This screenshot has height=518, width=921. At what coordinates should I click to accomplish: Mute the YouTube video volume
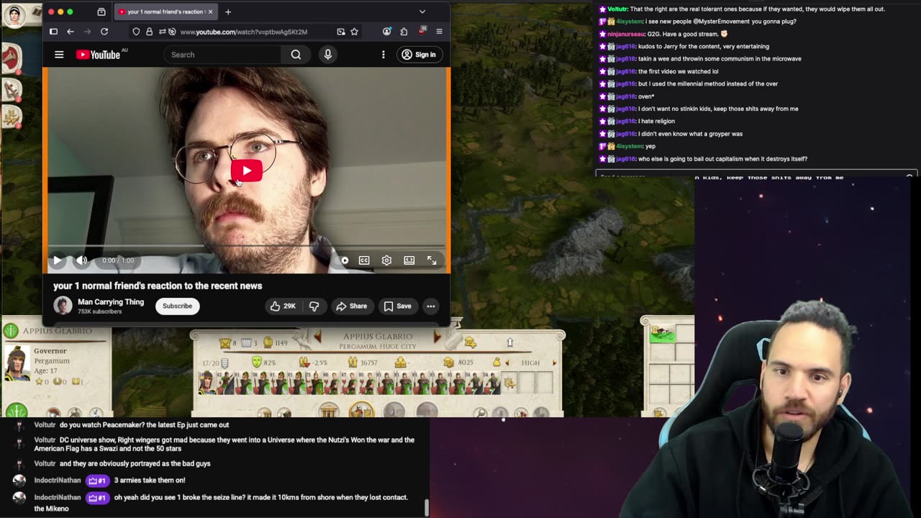pos(82,260)
